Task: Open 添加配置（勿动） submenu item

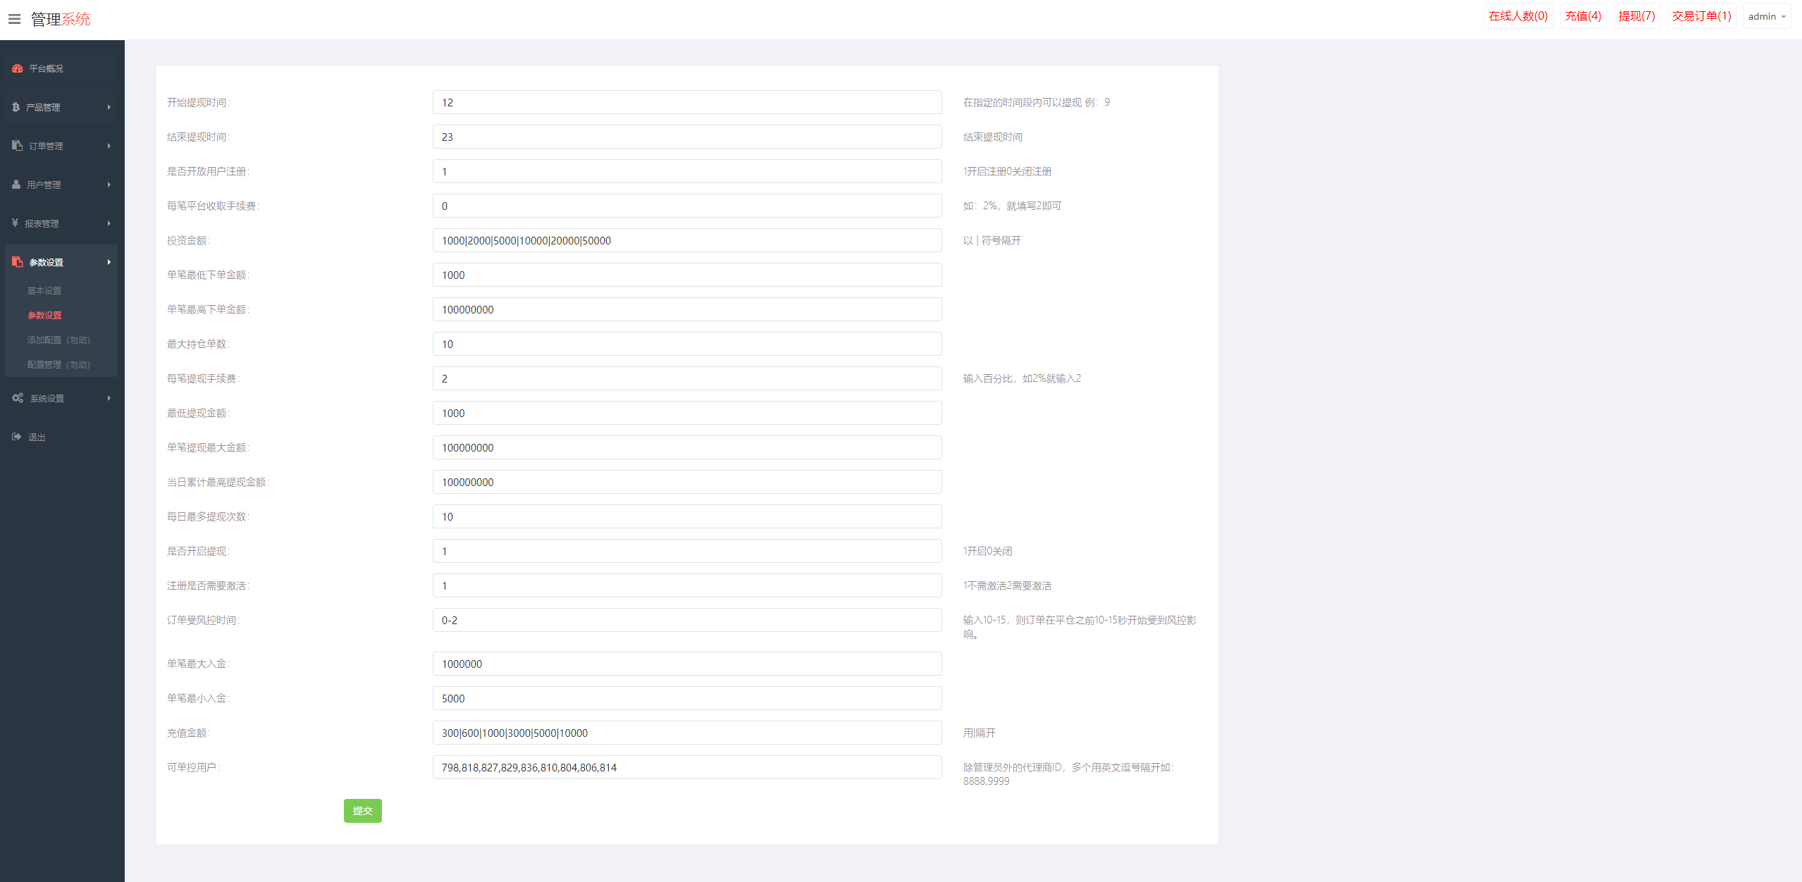Action: pyautogui.click(x=58, y=340)
